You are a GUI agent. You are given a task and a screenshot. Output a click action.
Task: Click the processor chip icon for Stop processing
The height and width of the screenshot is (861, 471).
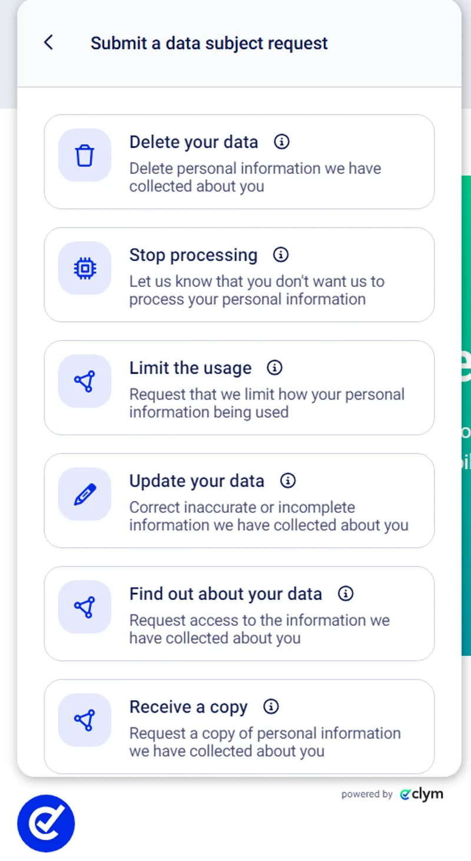coord(84,268)
